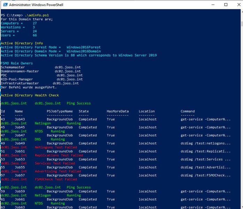Click the 'HasMoreData' column header
The width and height of the screenshot is (243, 209).
118,111
